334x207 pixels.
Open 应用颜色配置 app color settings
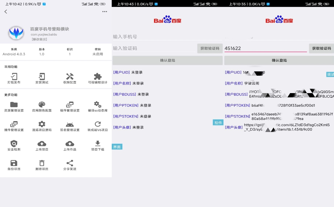tap(42, 106)
